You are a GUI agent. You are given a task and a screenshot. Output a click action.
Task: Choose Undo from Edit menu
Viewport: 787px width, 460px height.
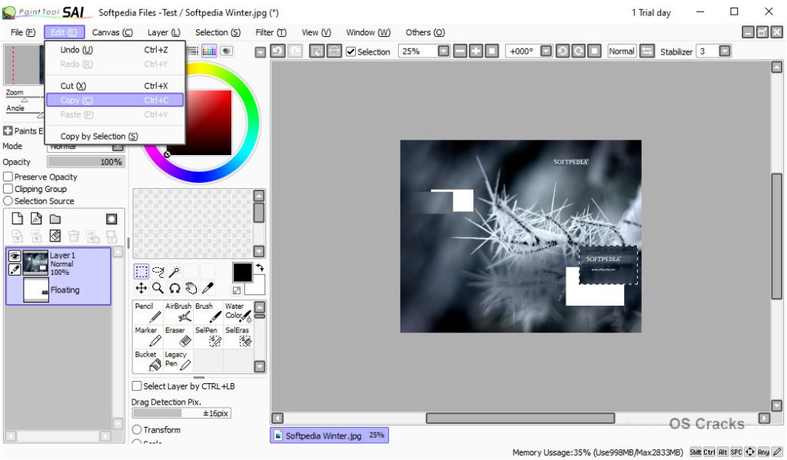(115, 50)
